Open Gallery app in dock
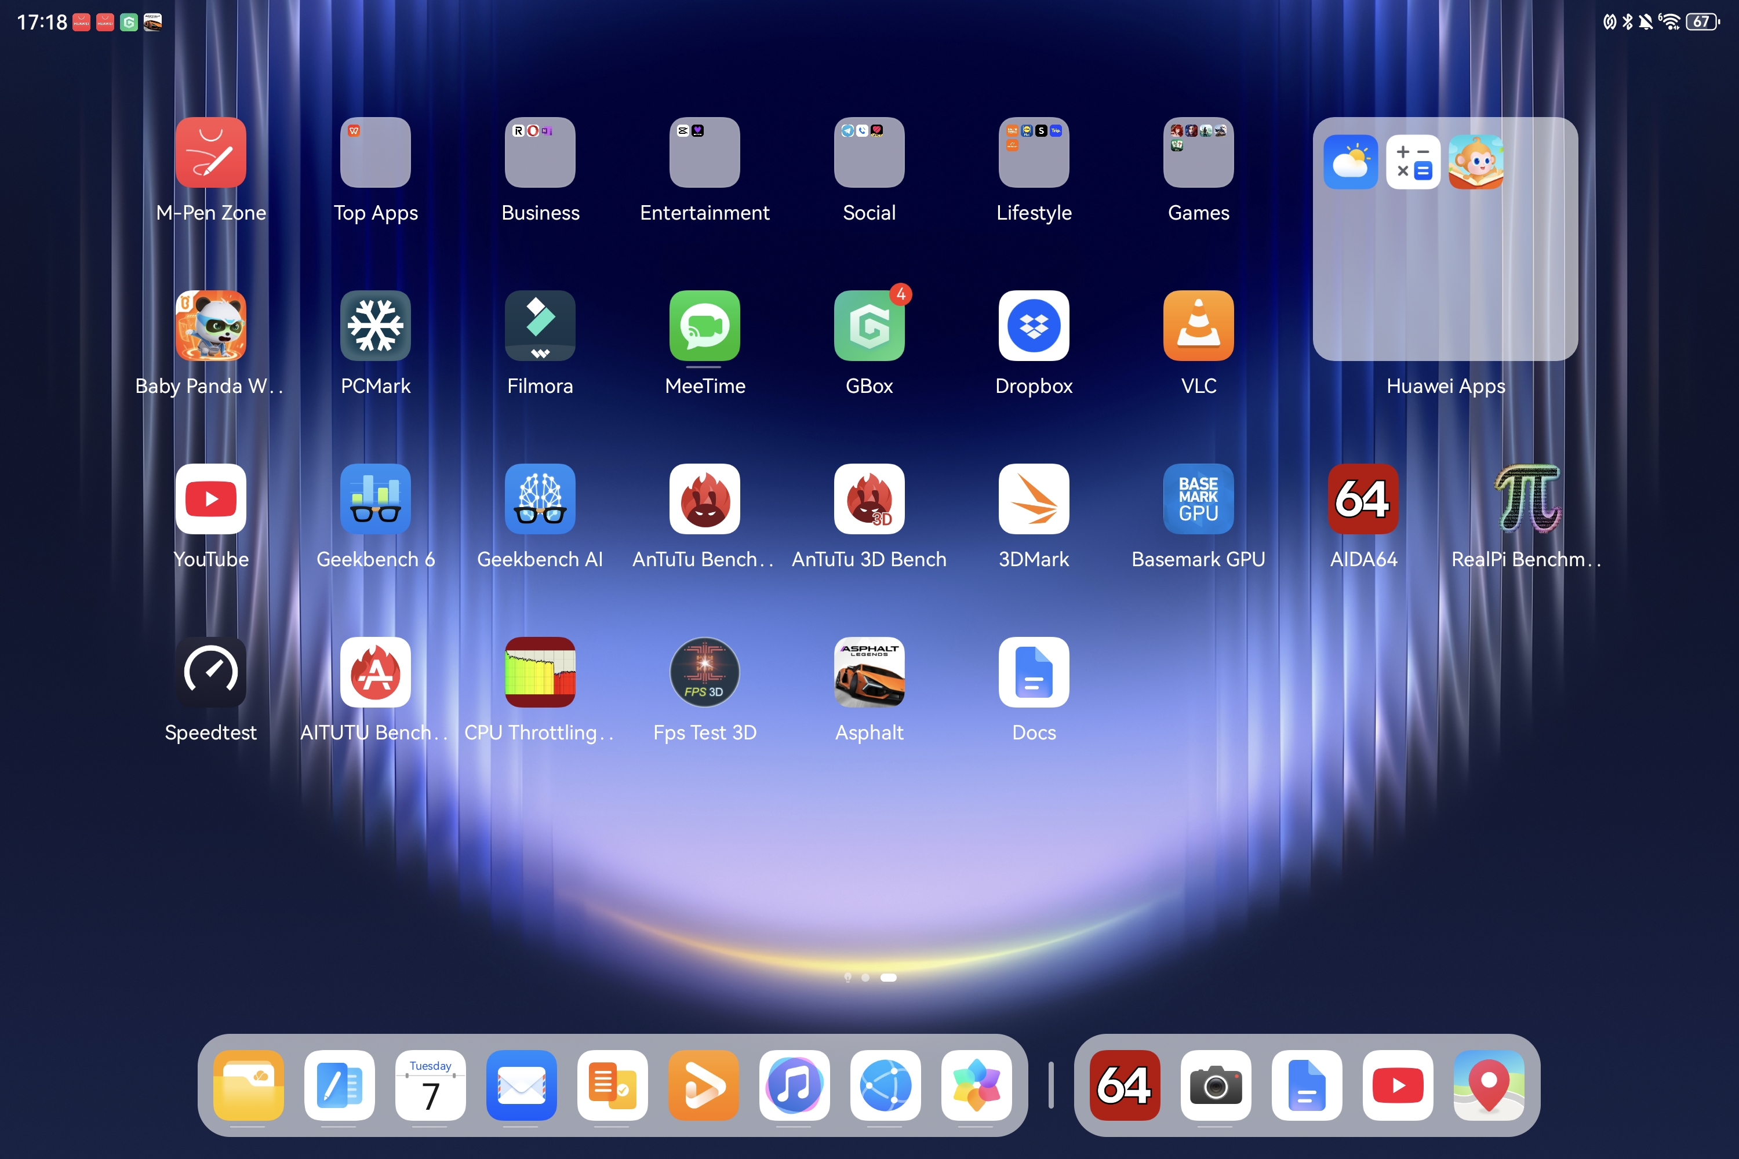This screenshot has height=1159, width=1739. coord(976,1085)
